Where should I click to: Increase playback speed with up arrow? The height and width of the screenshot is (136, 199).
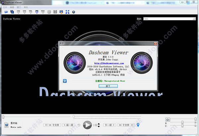point(99,124)
